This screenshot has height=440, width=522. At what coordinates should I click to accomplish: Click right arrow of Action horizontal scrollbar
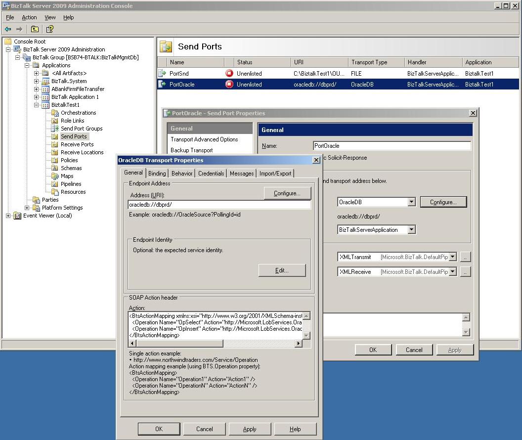299,343
